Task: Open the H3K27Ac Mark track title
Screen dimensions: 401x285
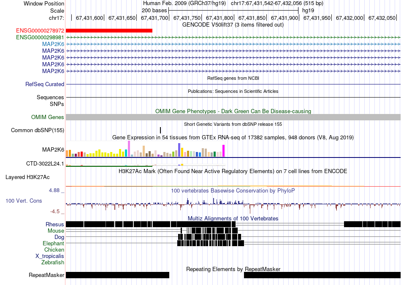Action: (233, 171)
